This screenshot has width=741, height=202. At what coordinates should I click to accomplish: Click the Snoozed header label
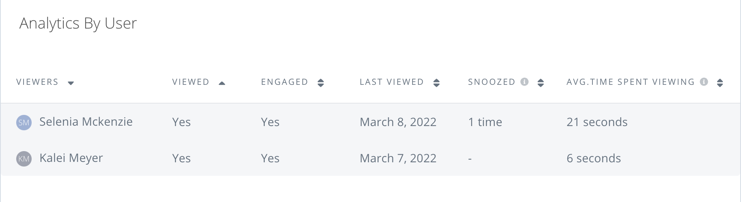(492, 82)
